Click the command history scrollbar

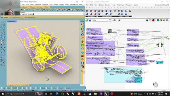(x=84, y=13)
